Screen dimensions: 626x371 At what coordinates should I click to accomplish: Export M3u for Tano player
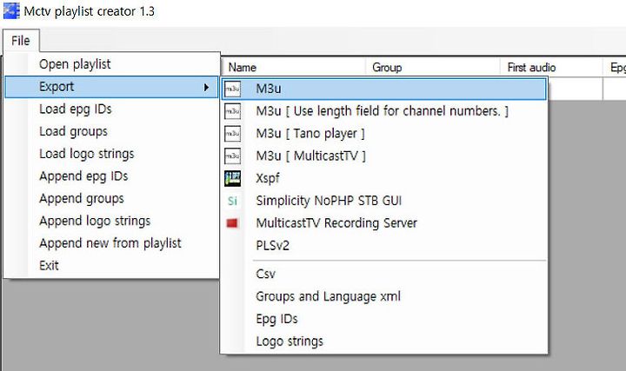pyautogui.click(x=384, y=134)
